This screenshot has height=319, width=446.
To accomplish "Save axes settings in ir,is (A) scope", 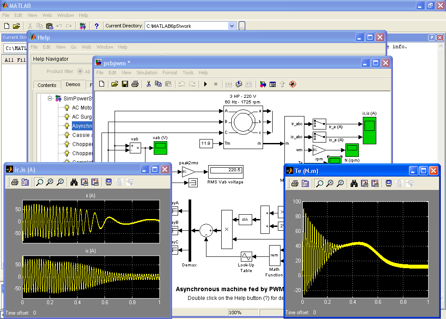I will click(84, 182).
